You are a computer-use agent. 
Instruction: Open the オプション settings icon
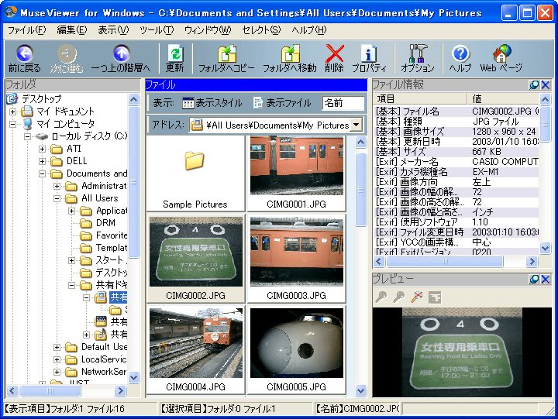418,53
